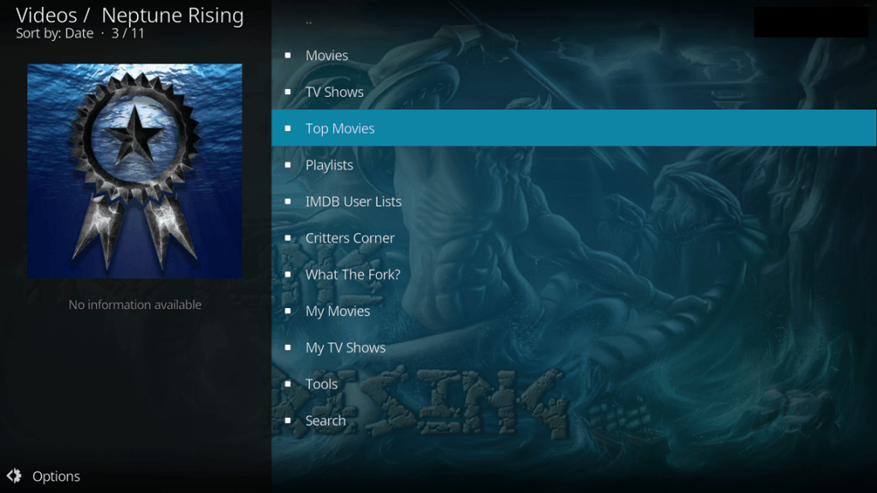Open My Movies library entry
The width and height of the screenshot is (877, 493).
pyautogui.click(x=574, y=311)
